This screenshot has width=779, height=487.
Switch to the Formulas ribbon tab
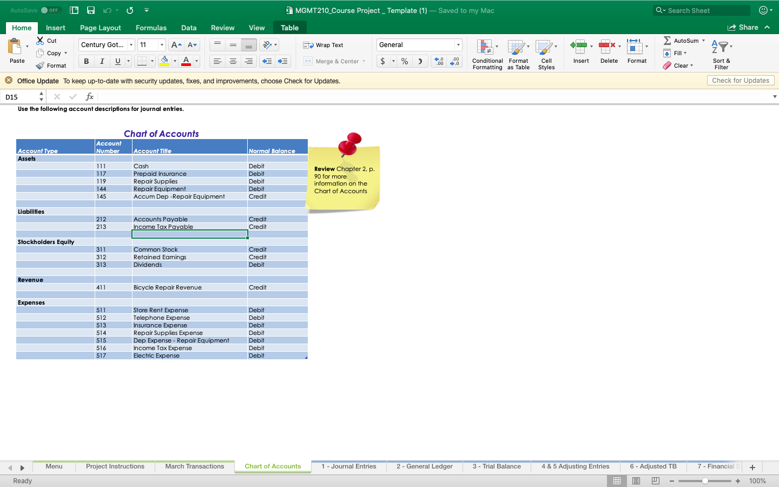coord(151,27)
